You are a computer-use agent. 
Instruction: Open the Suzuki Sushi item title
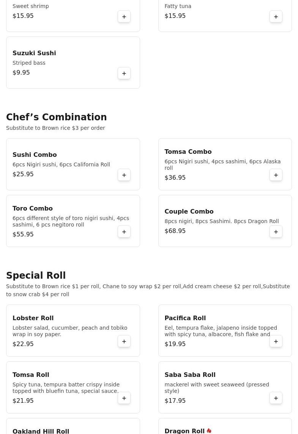pyautogui.click(x=34, y=53)
